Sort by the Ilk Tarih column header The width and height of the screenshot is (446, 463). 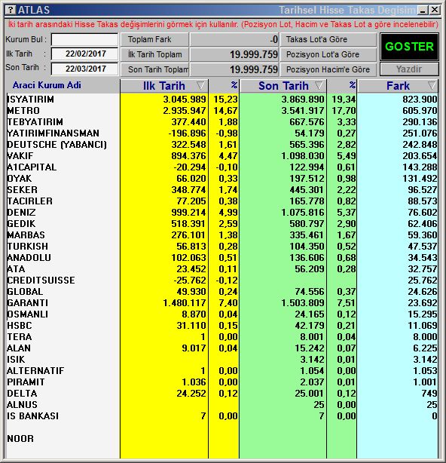click(x=164, y=86)
